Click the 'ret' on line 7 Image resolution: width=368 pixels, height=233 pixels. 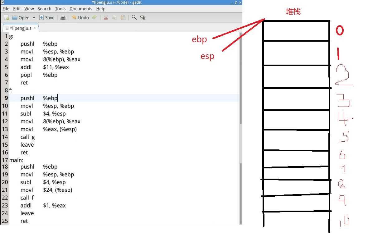click(x=24, y=83)
